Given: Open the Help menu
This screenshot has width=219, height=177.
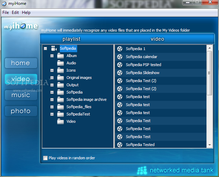Looking at the screenshot, I should coord(26,13).
